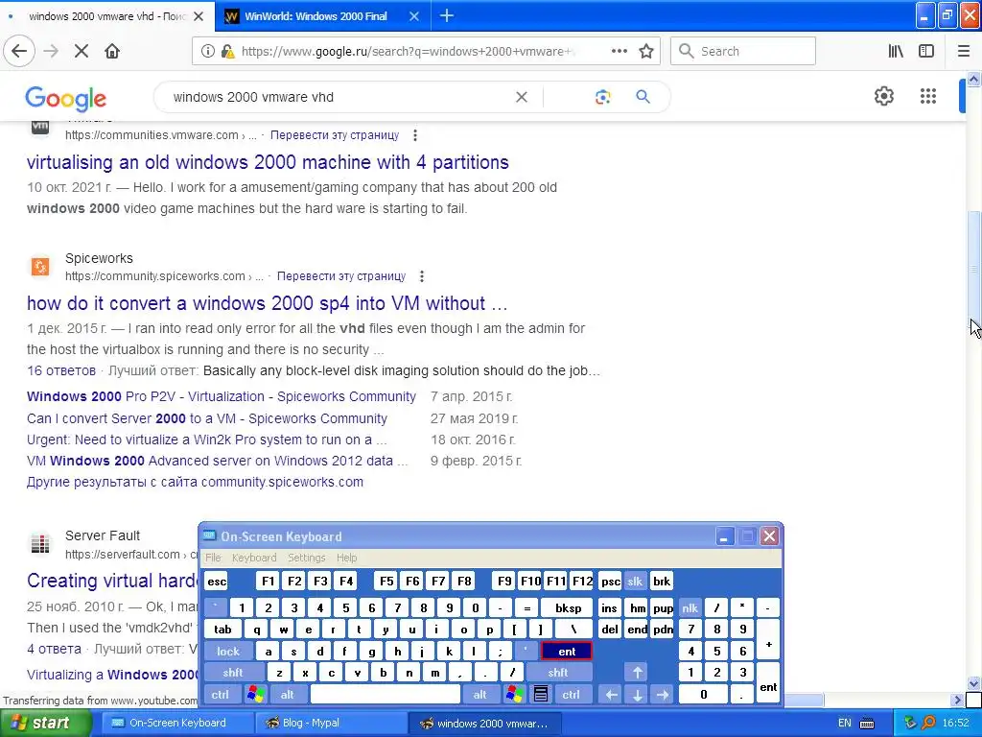Viewport: 982px width, 737px height.
Task: Toggle right alt key on On-Screen Keyboard
Action: coord(479,695)
